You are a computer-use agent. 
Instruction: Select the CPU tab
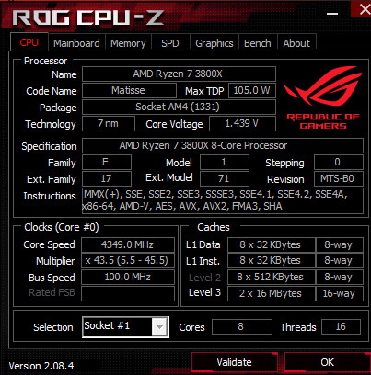tap(29, 42)
